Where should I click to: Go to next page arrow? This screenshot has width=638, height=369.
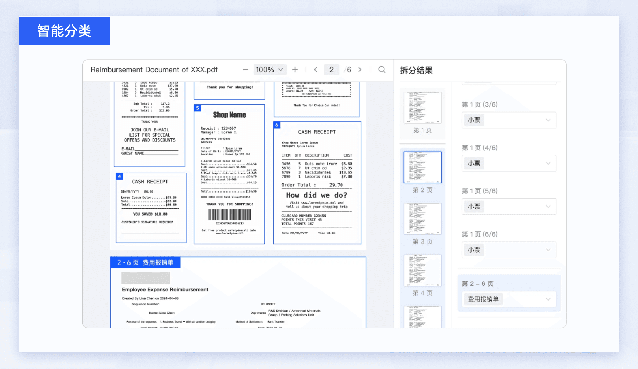coord(360,70)
